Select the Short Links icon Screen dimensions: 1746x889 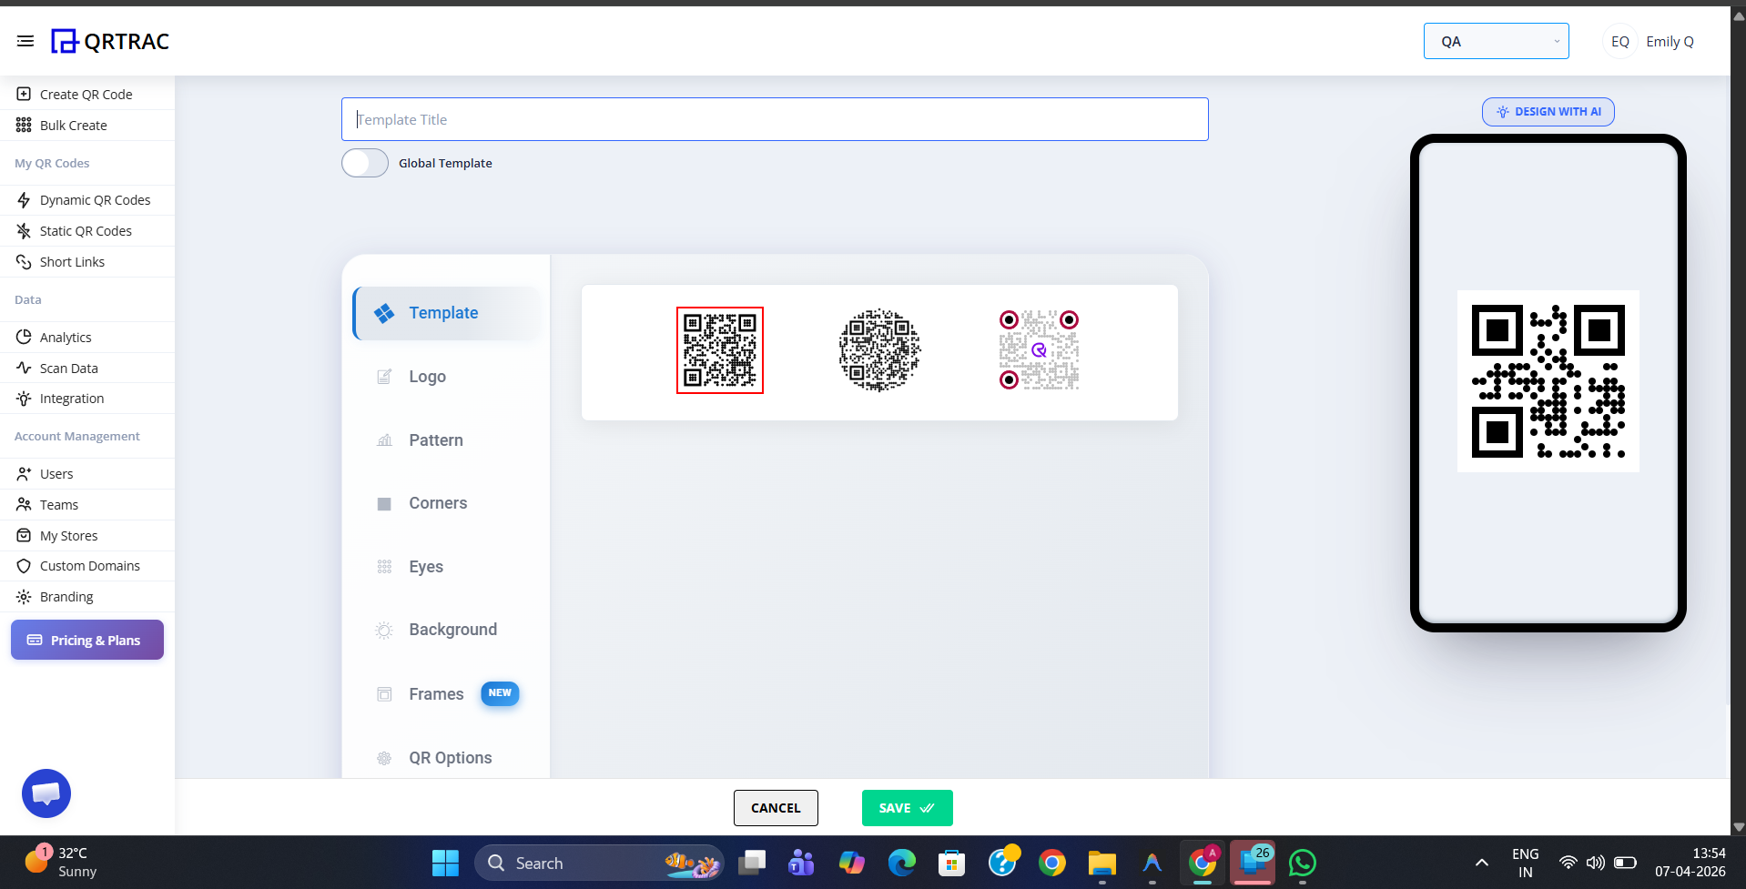pos(23,261)
